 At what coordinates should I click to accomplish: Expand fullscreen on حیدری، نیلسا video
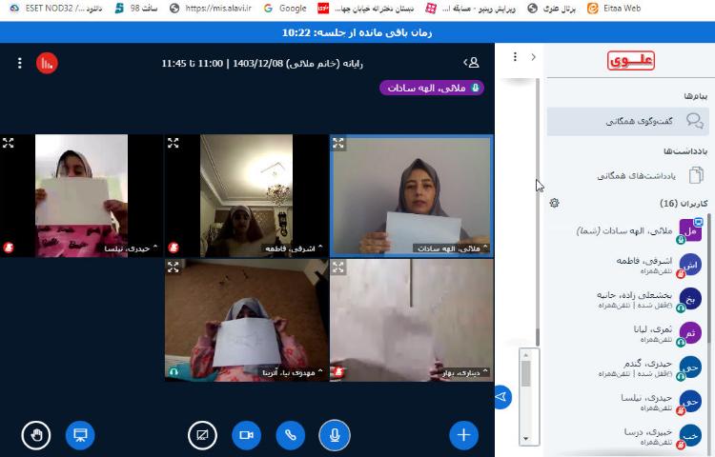pyautogui.click(x=9, y=143)
